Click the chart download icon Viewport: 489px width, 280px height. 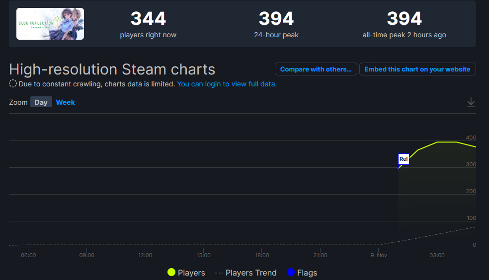pos(471,102)
